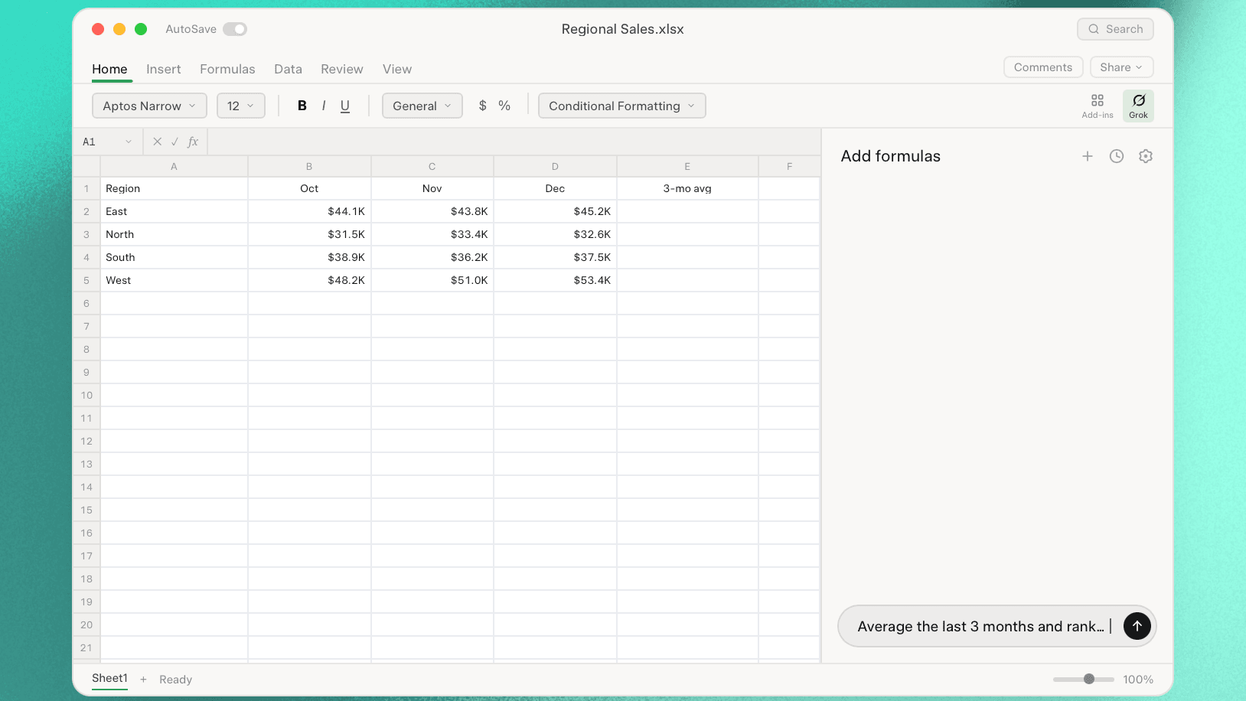Click the Comments button
This screenshot has height=701, width=1246.
1043,67
